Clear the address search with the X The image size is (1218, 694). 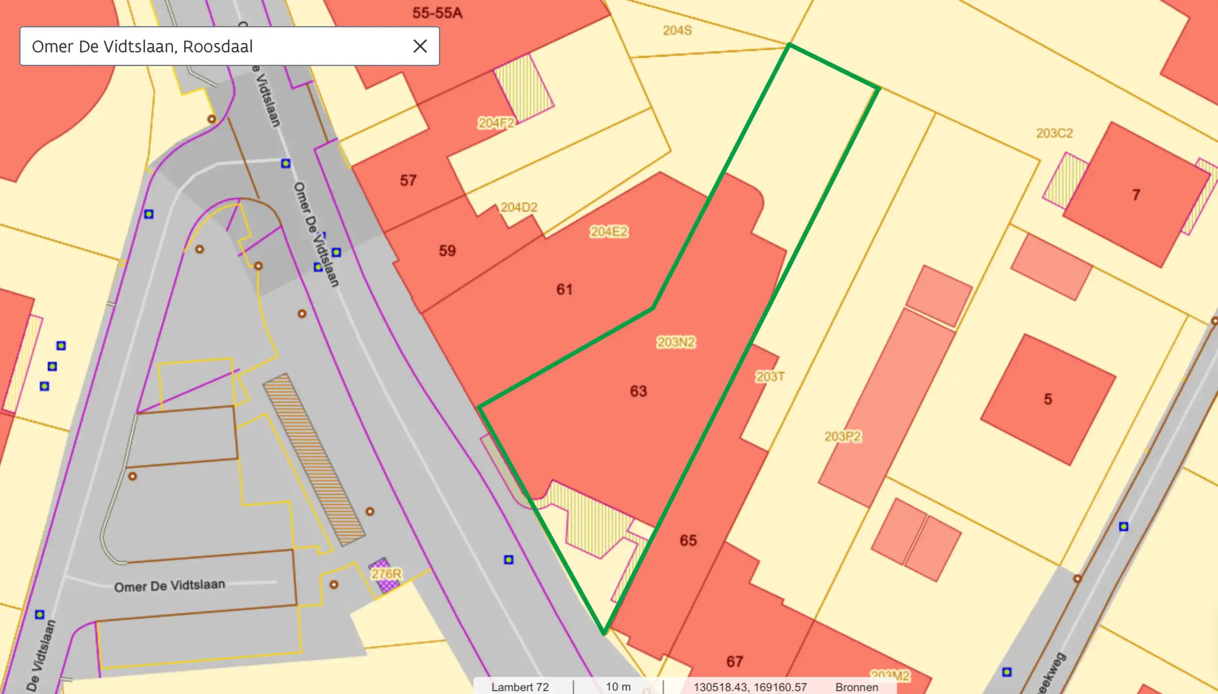[420, 46]
